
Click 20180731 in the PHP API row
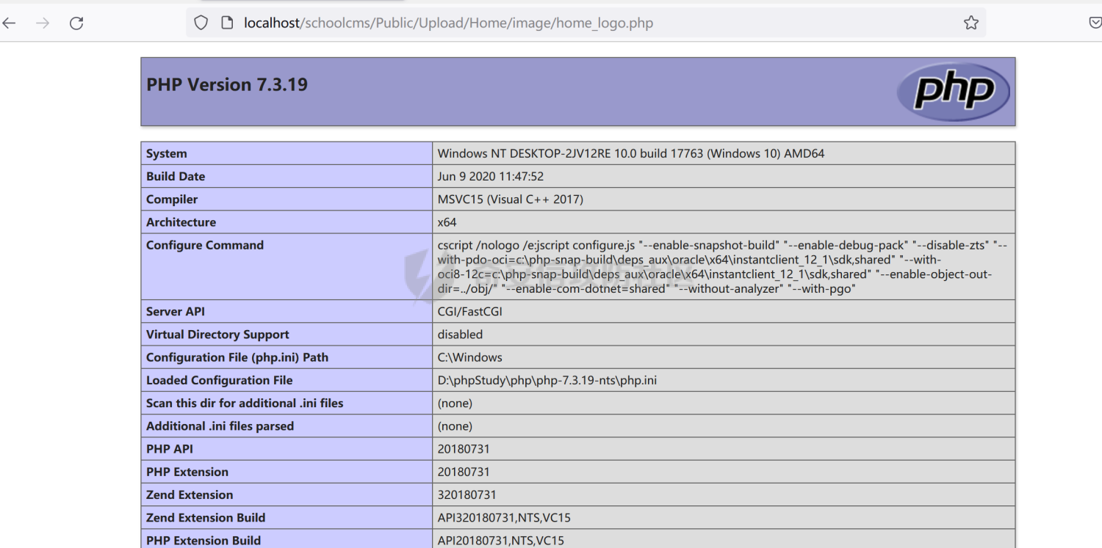(x=464, y=448)
